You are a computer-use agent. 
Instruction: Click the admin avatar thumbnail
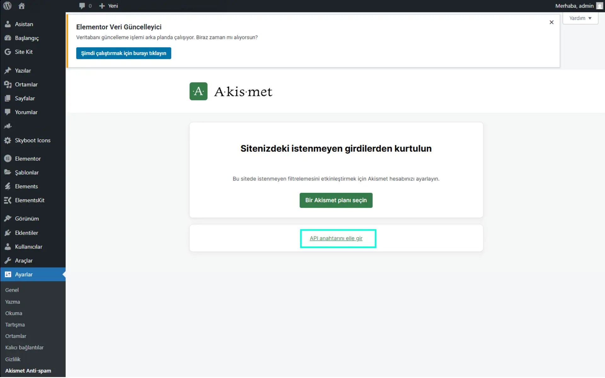(599, 6)
